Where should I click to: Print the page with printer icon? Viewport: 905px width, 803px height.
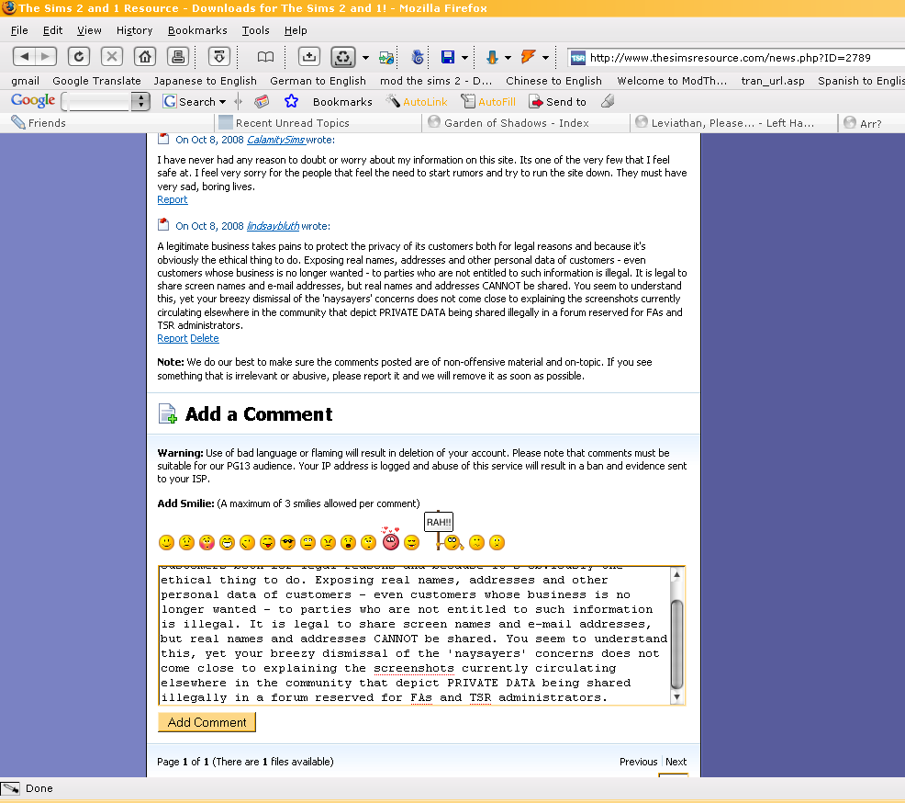point(178,57)
